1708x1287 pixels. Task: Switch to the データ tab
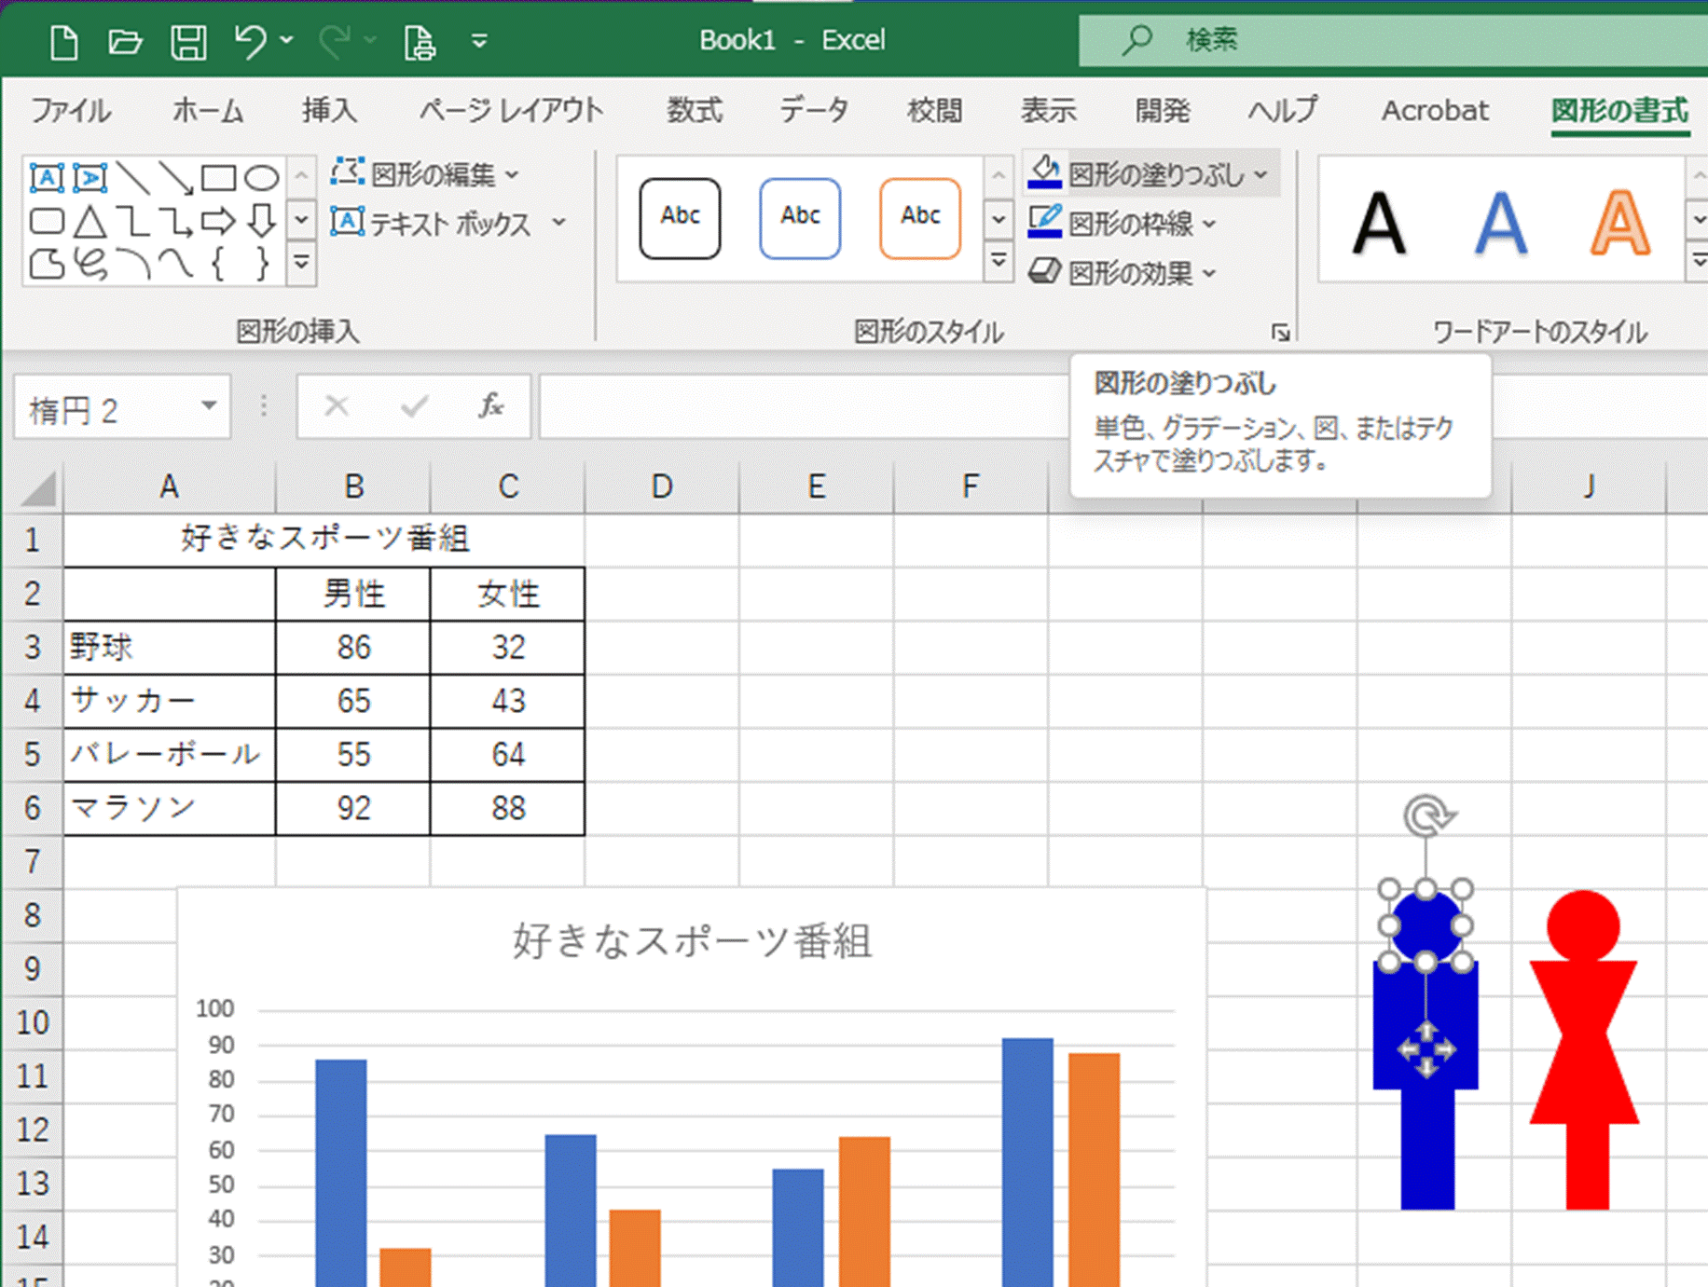coord(814,111)
